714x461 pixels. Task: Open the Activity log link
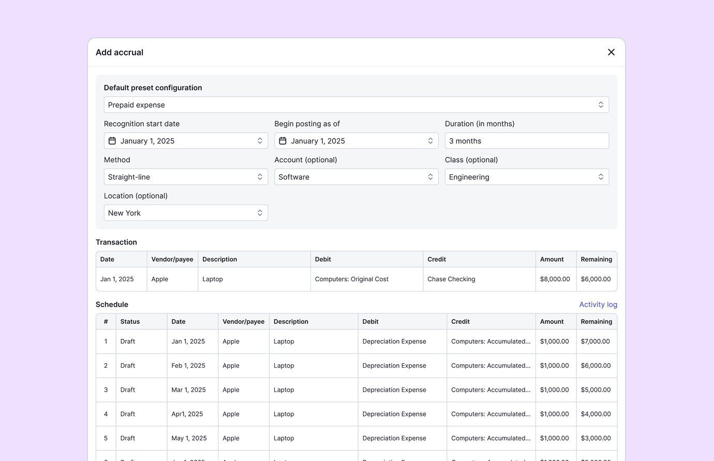(x=598, y=305)
